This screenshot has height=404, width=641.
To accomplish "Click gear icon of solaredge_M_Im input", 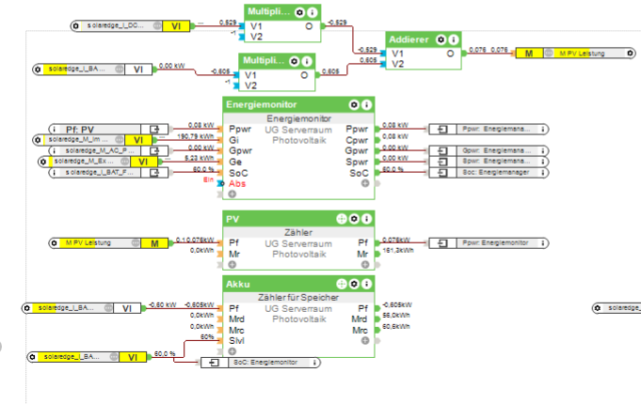I will tap(38, 140).
